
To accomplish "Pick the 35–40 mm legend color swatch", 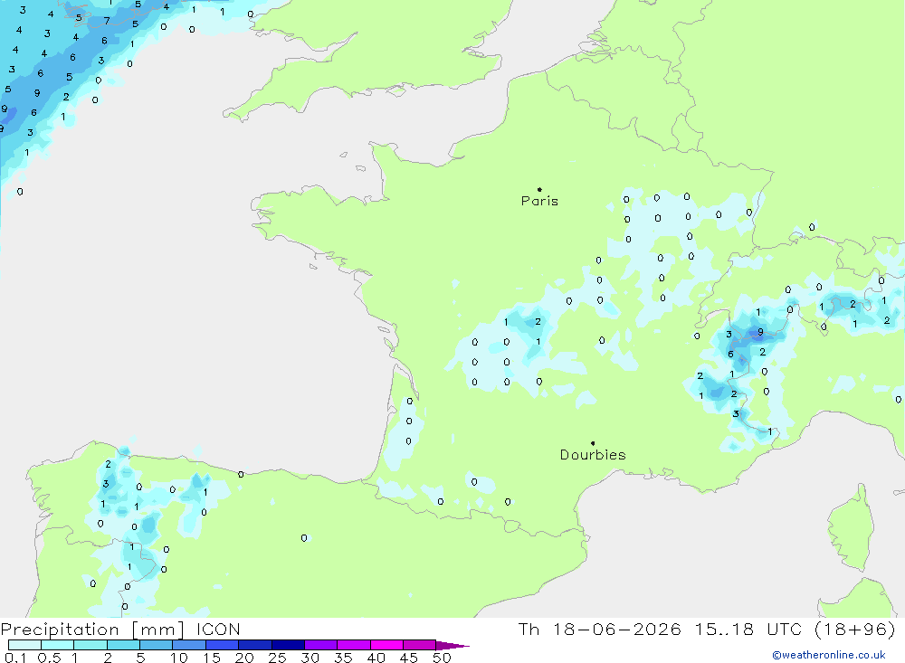I will (353, 645).
